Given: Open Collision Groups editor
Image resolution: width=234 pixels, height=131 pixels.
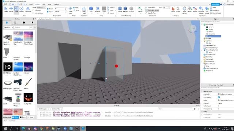Looking at the screenshot, I should (201, 10).
